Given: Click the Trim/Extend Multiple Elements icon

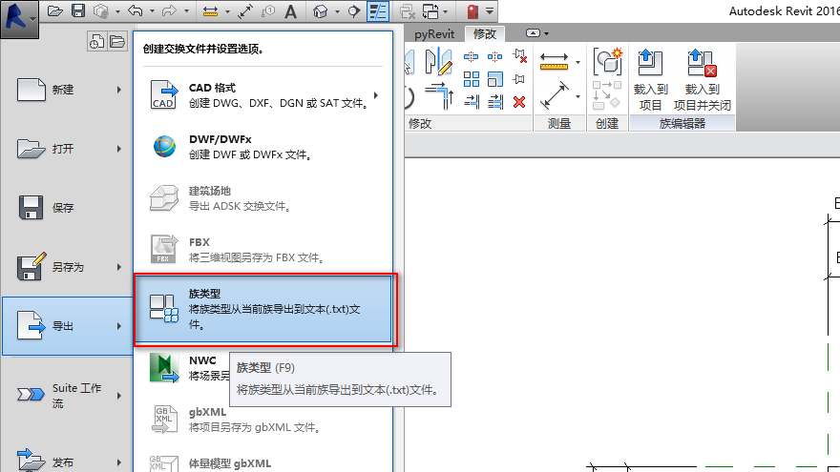Looking at the screenshot, I should [495, 102].
